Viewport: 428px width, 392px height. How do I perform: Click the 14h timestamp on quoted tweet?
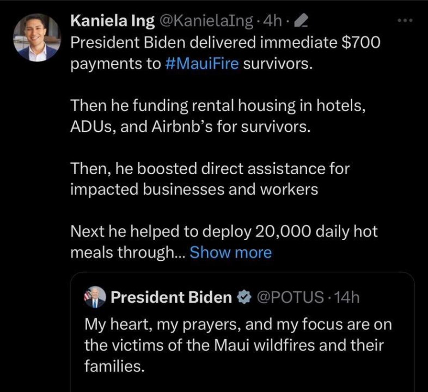[x=346, y=297]
